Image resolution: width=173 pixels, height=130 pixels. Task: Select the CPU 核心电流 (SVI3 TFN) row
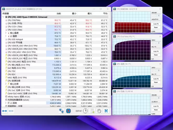55,65
